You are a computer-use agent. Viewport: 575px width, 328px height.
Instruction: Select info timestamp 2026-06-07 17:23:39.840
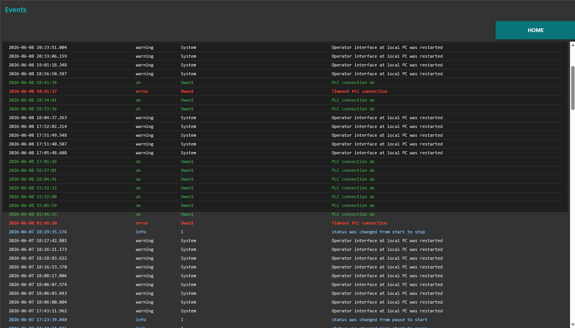click(38, 320)
